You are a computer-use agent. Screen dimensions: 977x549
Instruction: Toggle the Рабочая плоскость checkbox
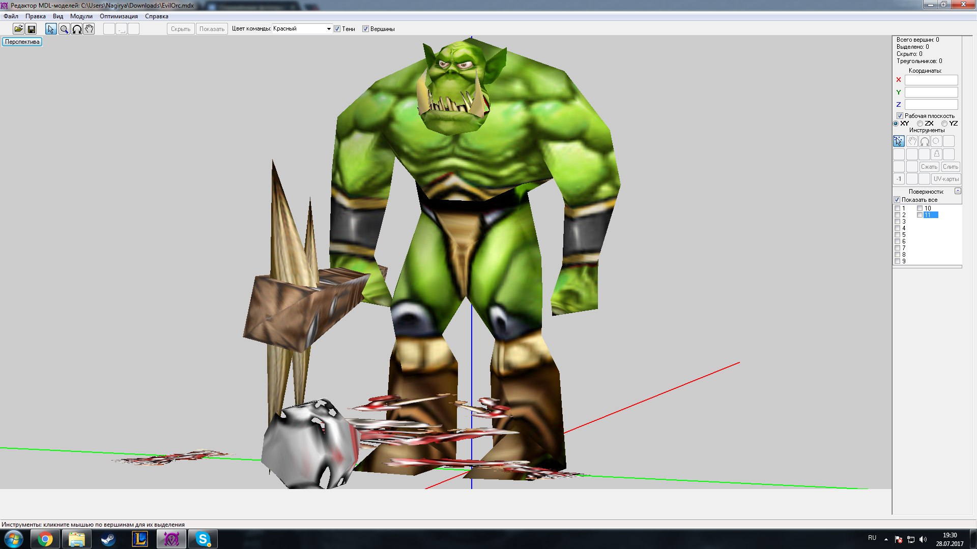click(x=900, y=116)
